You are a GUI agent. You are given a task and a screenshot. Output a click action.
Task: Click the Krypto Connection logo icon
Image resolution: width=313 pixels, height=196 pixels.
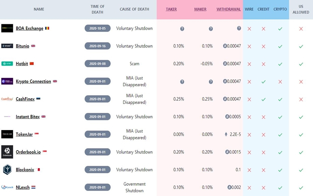[7, 81]
